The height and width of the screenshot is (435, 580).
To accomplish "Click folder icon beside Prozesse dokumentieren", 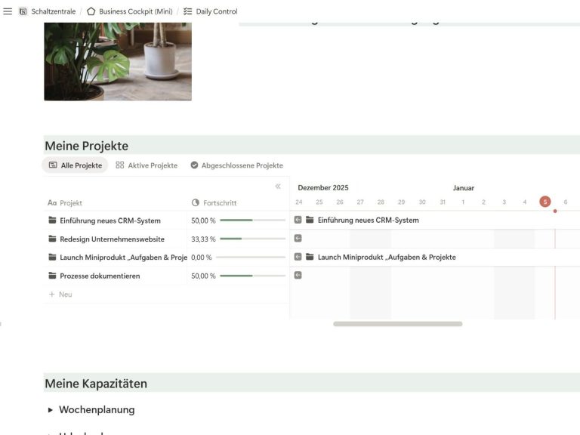I will pyautogui.click(x=52, y=276).
